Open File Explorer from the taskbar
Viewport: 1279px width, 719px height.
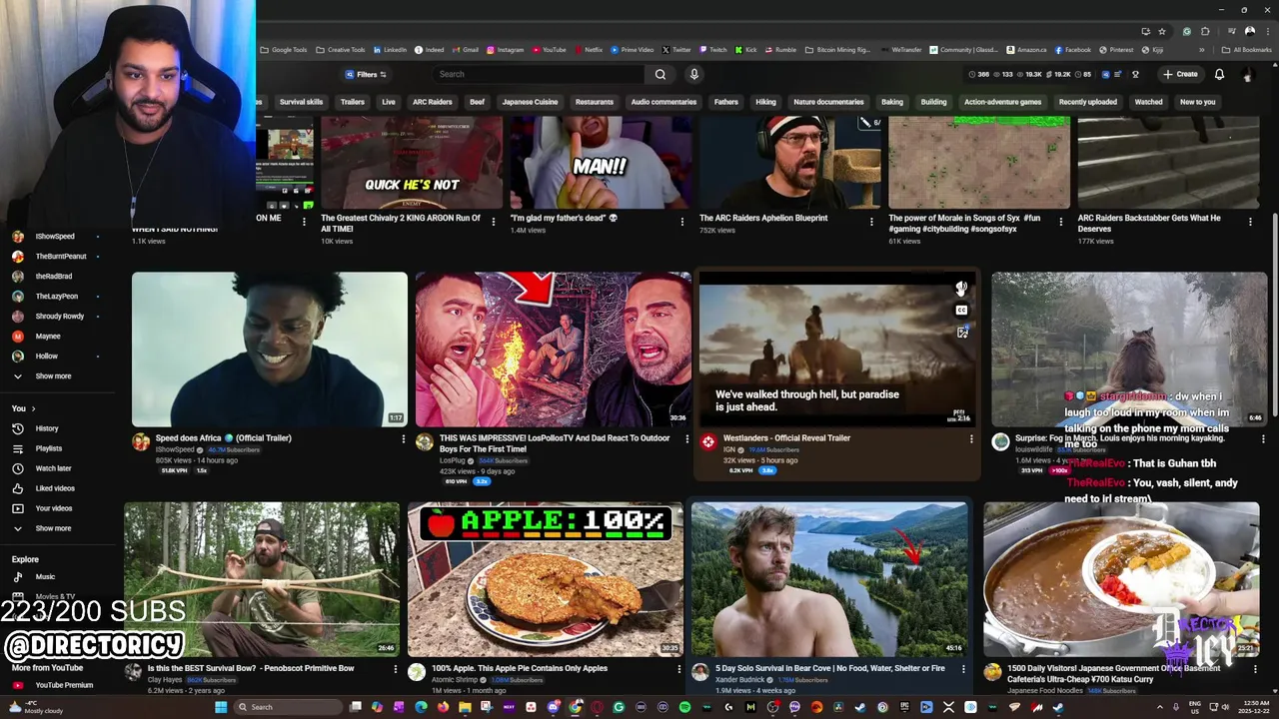465,707
